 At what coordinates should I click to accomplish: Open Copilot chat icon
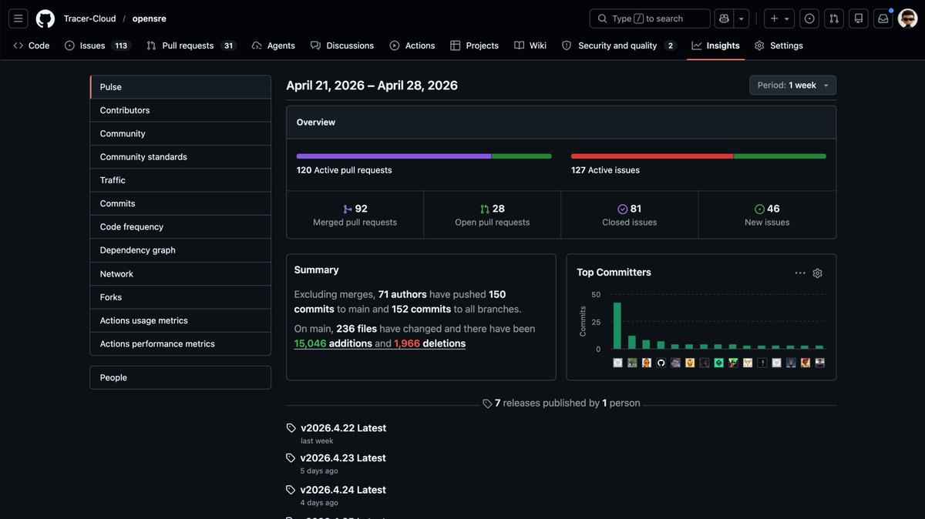point(724,18)
